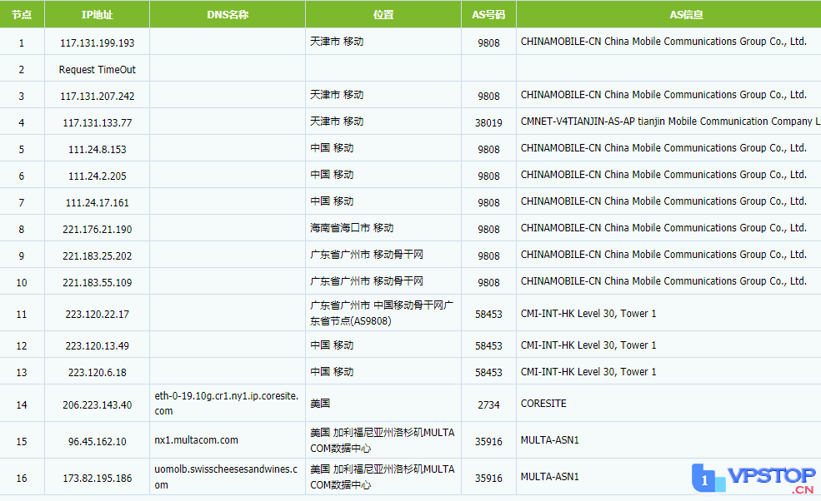Image resolution: width=821 pixels, height=501 pixels.
Task: Click AS number 2734
Action: click(x=488, y=405)
